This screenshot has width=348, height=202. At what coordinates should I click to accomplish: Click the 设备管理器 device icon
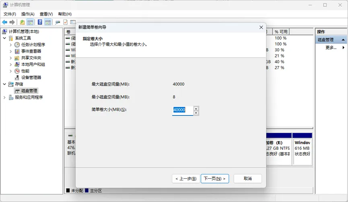[17, 78]
